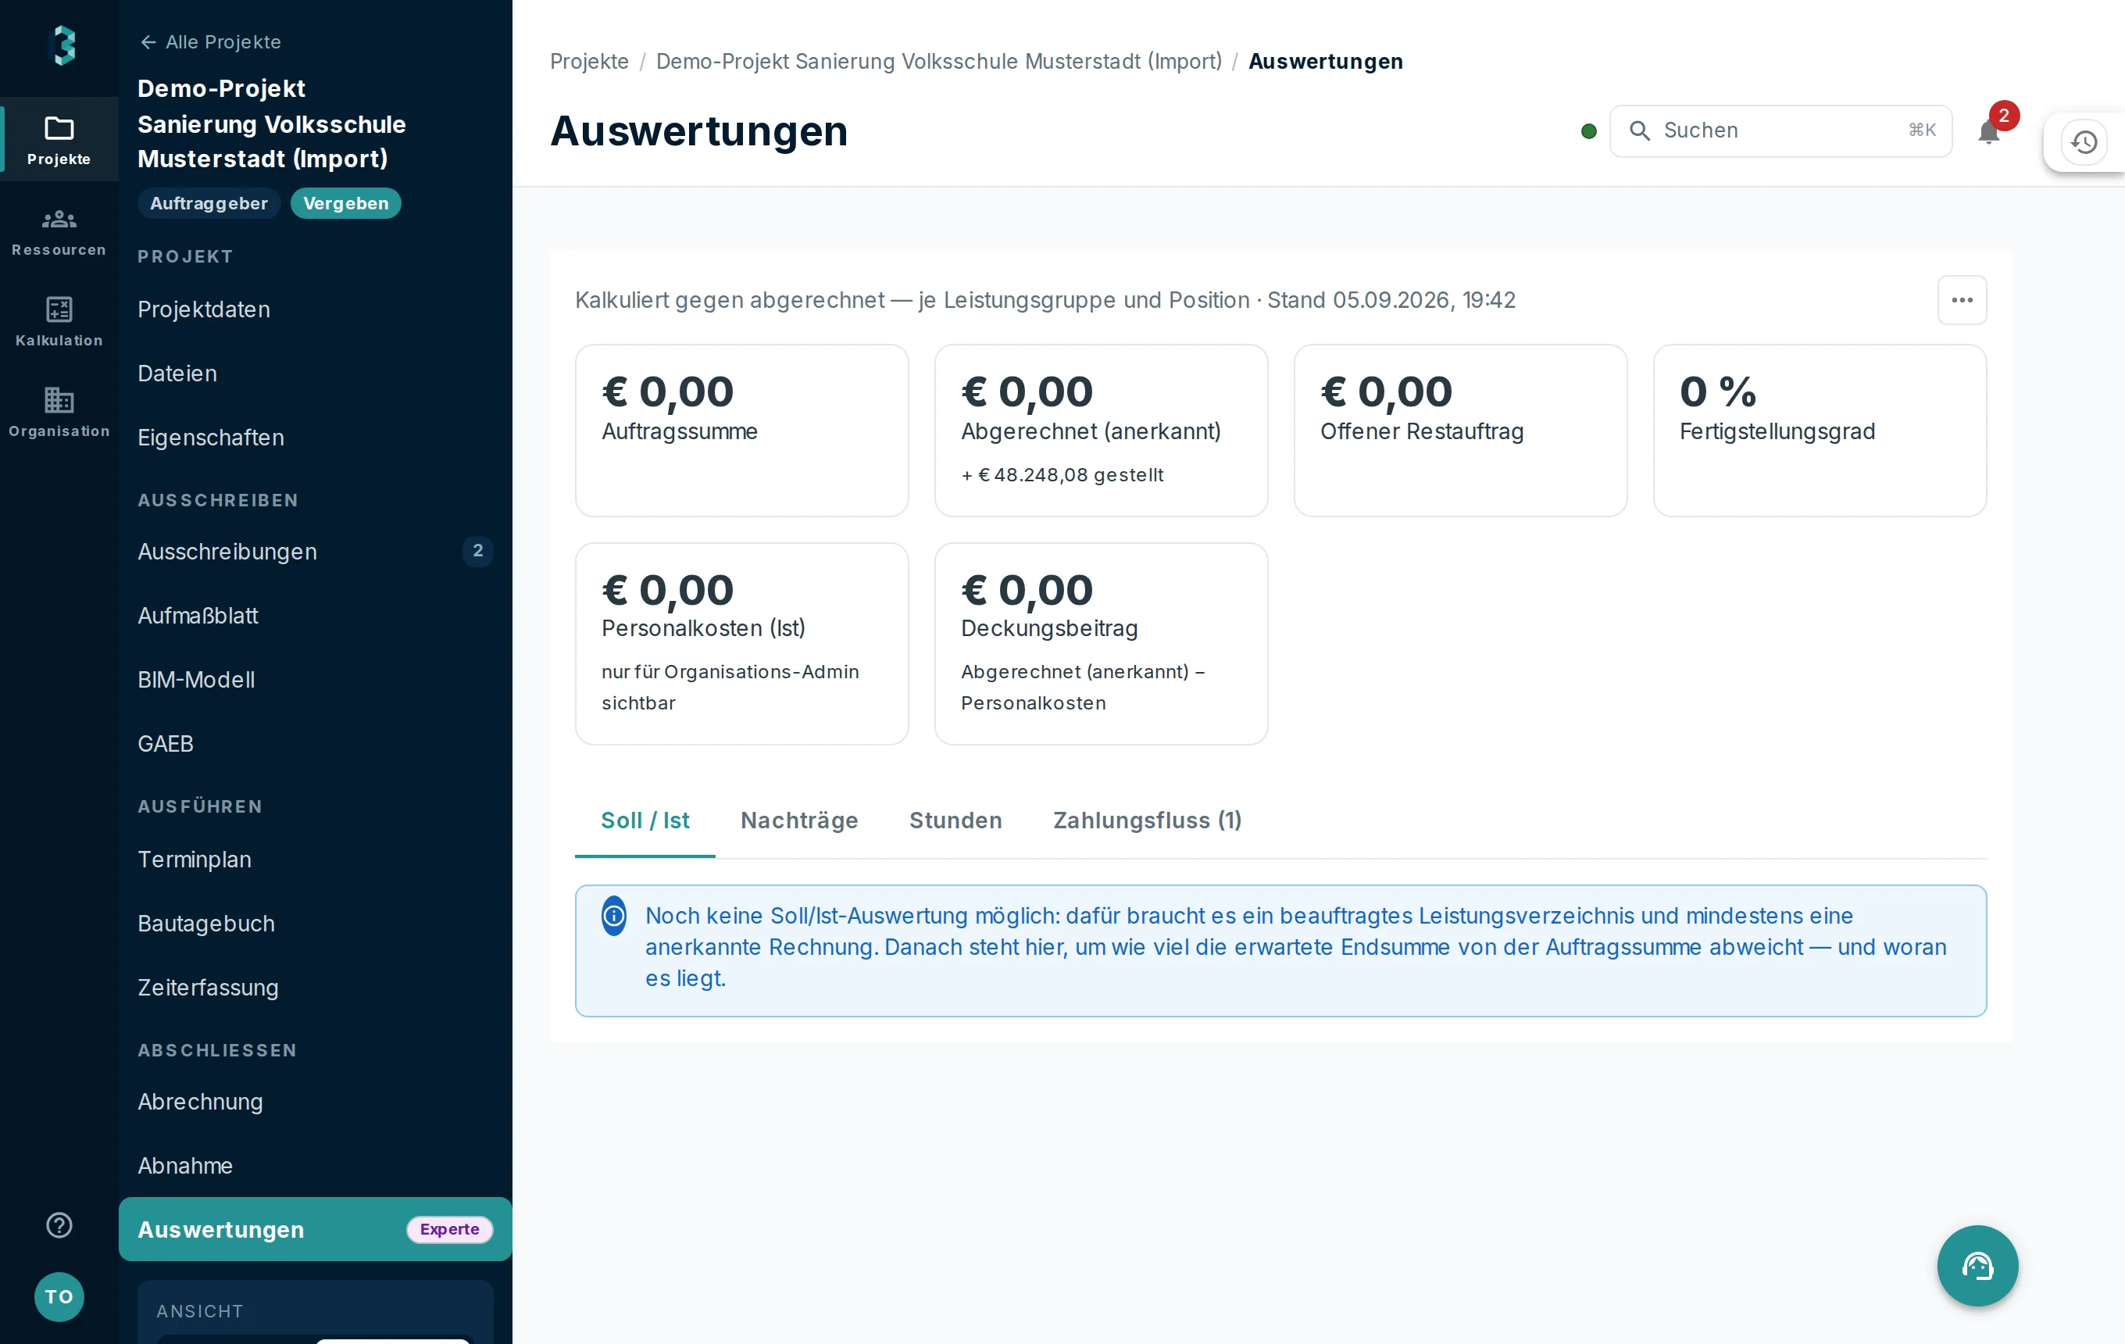Image resolution: width=2125 pixels, height=1344 pixels.
Task: Open BIM-Modell in the sidebar
Action: point(315,680)
